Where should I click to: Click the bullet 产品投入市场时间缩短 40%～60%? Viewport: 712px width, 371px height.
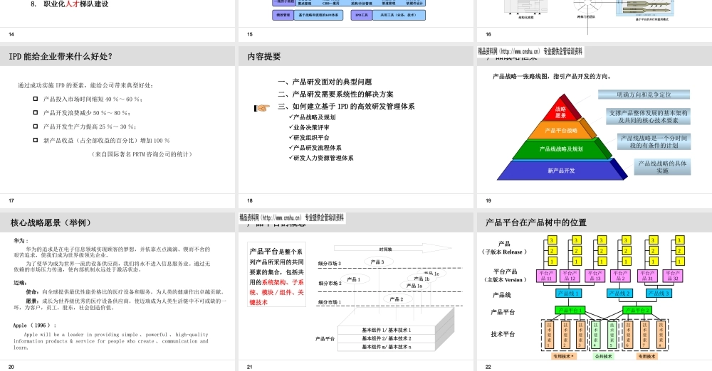pyautogui.click(x=93, y=99)
